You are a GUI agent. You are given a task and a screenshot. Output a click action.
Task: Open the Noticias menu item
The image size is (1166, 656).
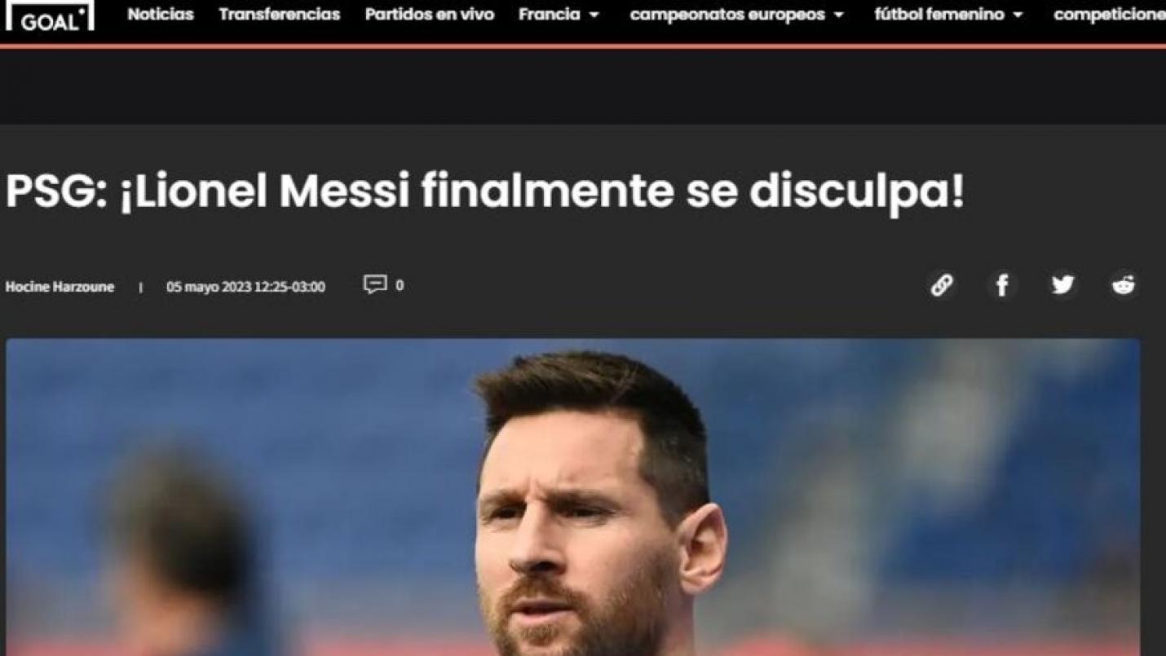(161, 15)
